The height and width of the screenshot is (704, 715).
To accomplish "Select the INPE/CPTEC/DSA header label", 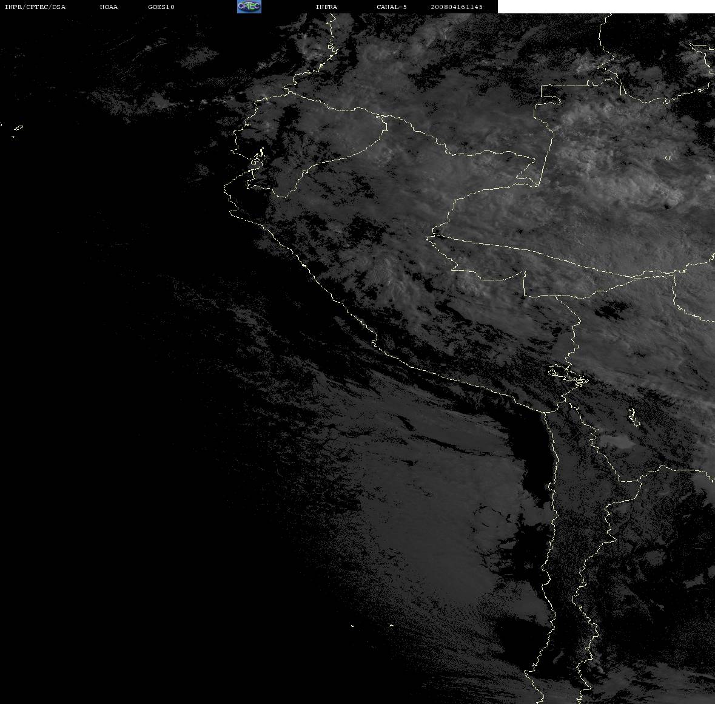I will [x=35, y=7].
